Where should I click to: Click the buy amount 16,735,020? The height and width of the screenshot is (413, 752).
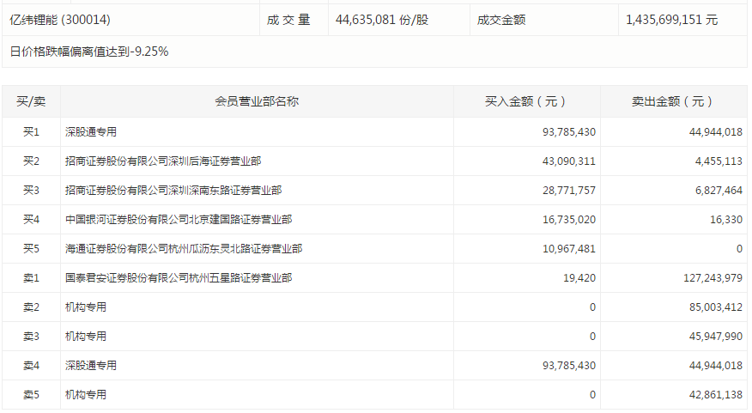tap(569, 220)
